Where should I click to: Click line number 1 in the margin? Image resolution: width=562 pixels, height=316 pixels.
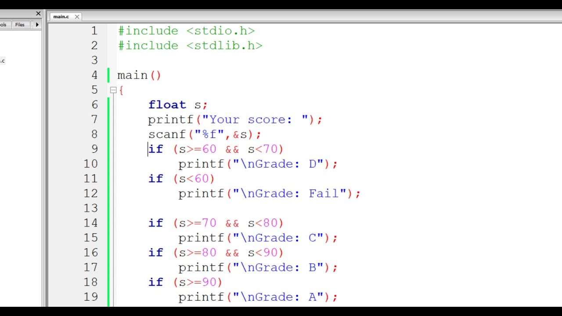click(x=94, y=31)
